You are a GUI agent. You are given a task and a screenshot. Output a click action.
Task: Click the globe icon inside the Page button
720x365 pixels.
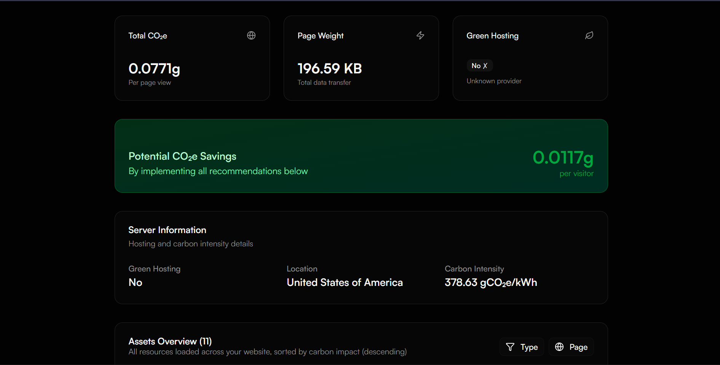pyautogui.click(x=559, y=347)
